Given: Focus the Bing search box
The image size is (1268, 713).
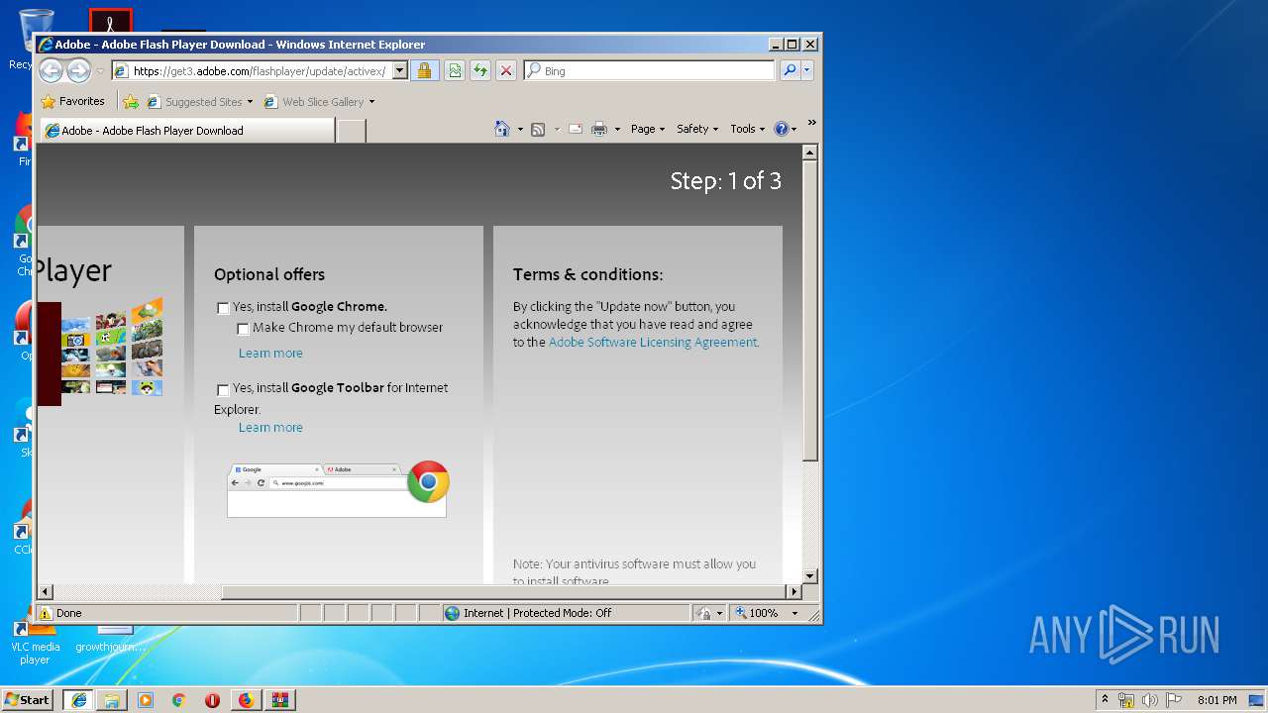Looking at the screenshot, I should click(x=651, y=71).
